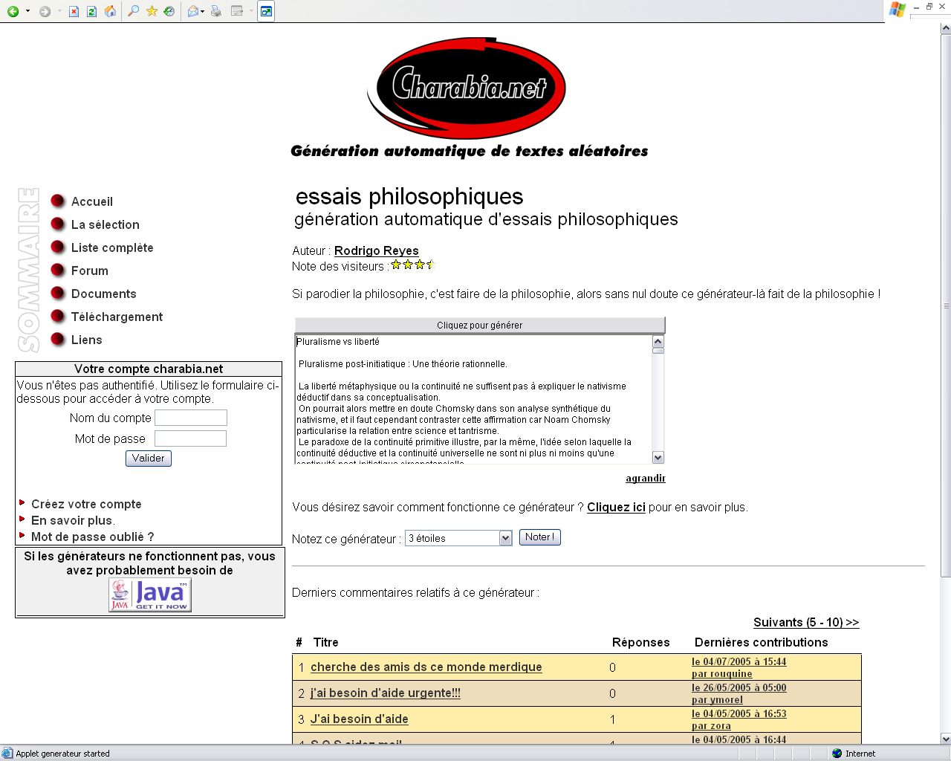Viewport: 951px width, 761px height.
Task: Open History with the green clock icon
Action: tap(169, 11)
